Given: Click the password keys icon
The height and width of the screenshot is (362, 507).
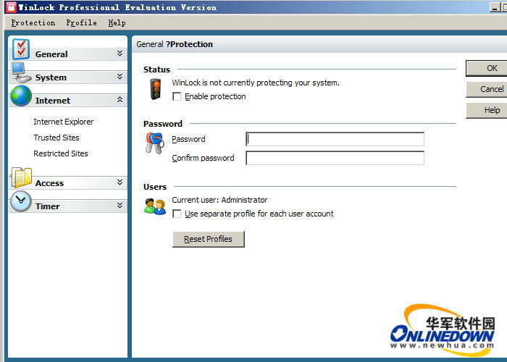Looking at the screenshot, I should pyautogui.click(x=154, y=143).
